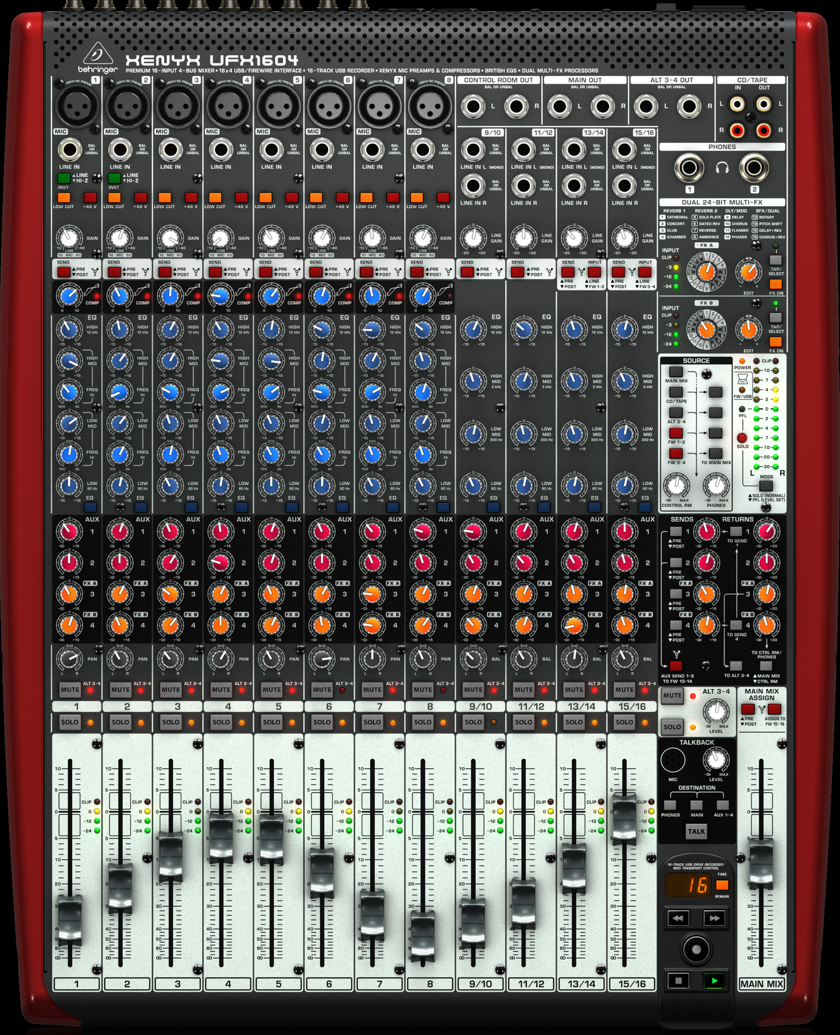Select the FW 3-4 source button
This screenshot has width=840, height=1035.
[x=676, y=454]
